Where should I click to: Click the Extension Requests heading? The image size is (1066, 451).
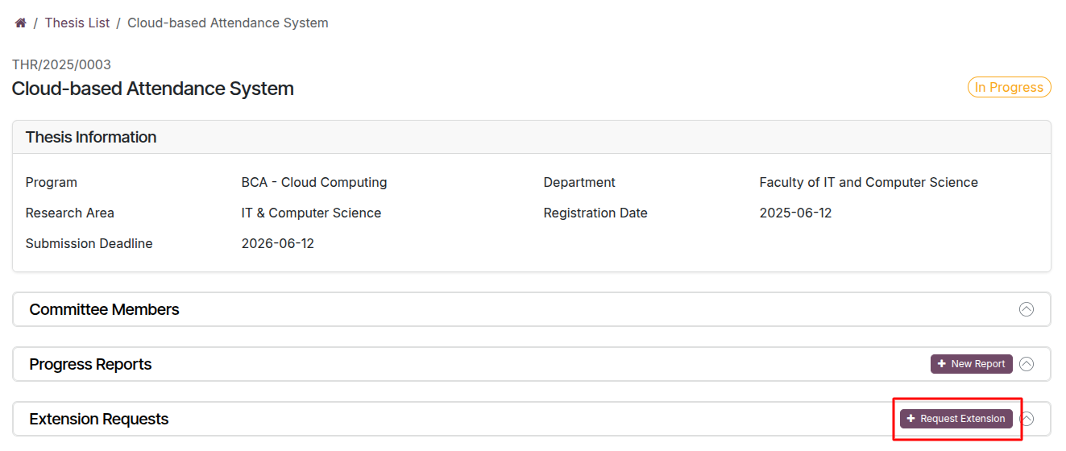click(x=99, y=419)
